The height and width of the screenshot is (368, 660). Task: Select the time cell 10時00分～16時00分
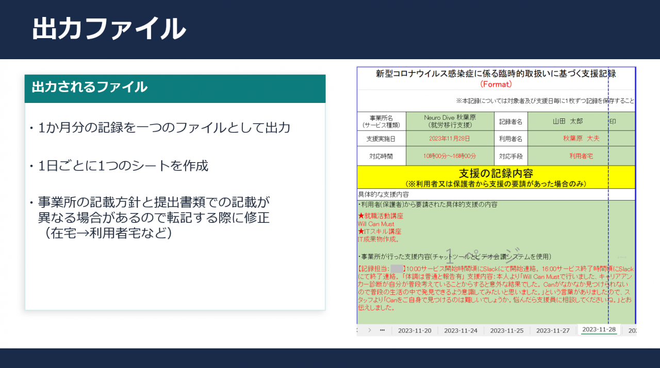point(450,156)
